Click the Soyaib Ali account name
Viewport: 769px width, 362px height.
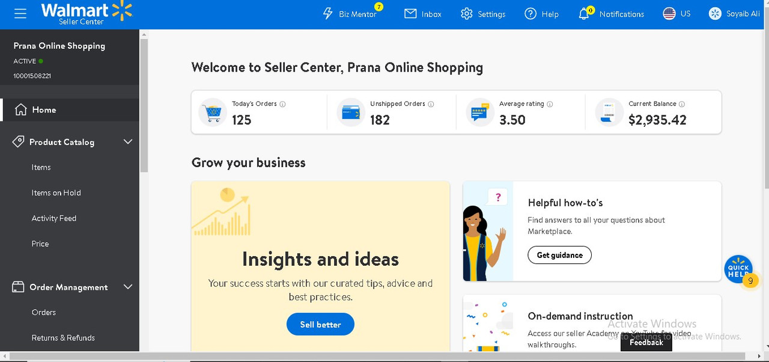point(743,14)
